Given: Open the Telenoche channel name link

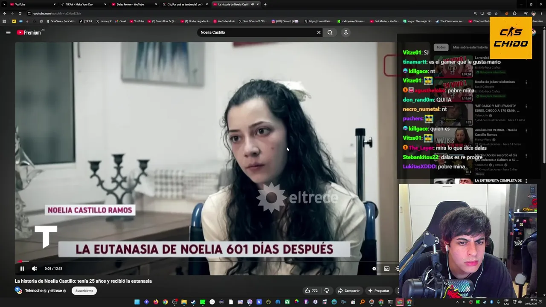Looking at the screenshot, I should (34, 291).
